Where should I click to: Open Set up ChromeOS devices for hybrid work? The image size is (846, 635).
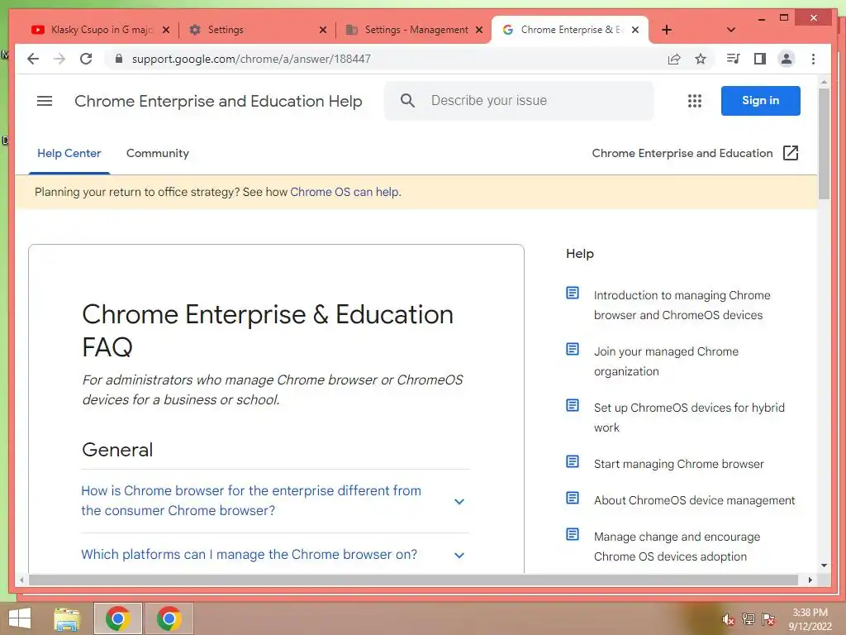[689, 418]
